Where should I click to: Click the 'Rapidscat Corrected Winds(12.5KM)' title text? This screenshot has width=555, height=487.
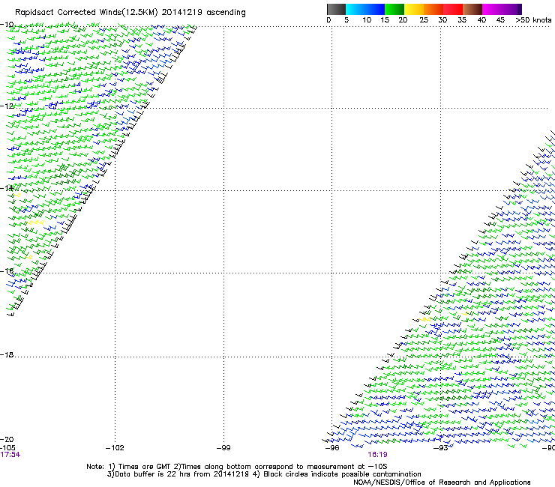pos(86,13)
